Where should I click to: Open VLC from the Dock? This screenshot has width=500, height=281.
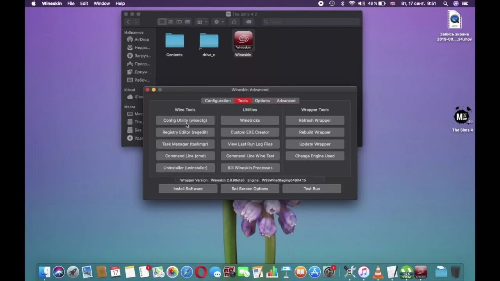point(378,272)
